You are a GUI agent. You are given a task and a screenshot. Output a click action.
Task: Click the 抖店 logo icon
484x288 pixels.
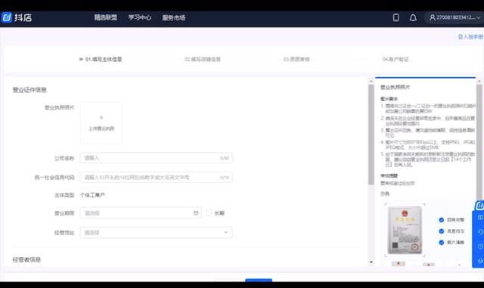point(7,17)
